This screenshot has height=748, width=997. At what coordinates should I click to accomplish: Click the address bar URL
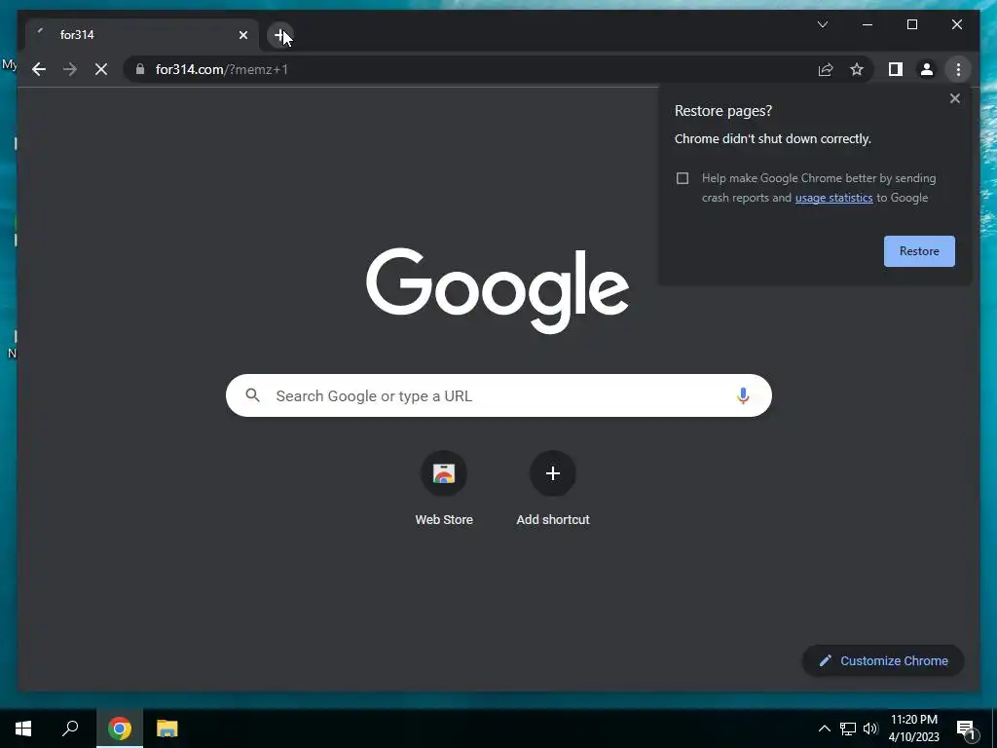pos(222,69)
